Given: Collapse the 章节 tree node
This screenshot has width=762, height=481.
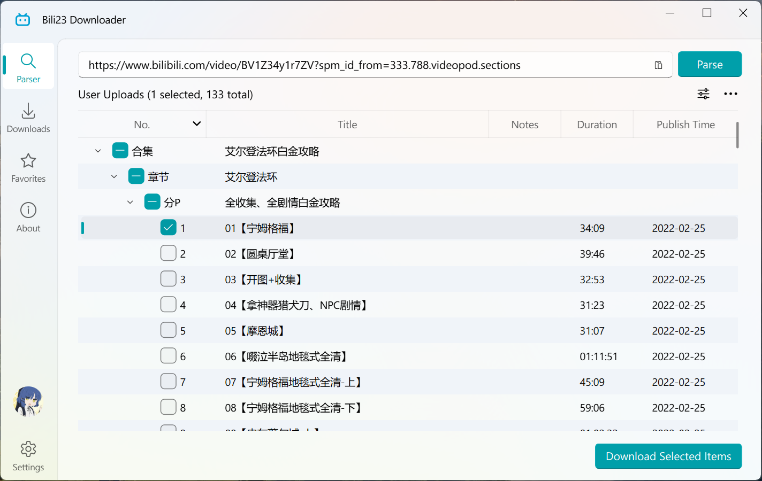Looking at the screenshot, I should coord(114,176).
